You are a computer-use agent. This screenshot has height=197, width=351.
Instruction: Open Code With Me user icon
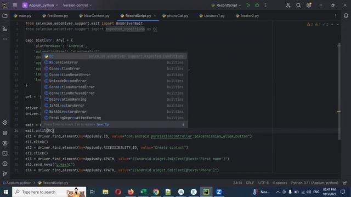pos(288,5)
